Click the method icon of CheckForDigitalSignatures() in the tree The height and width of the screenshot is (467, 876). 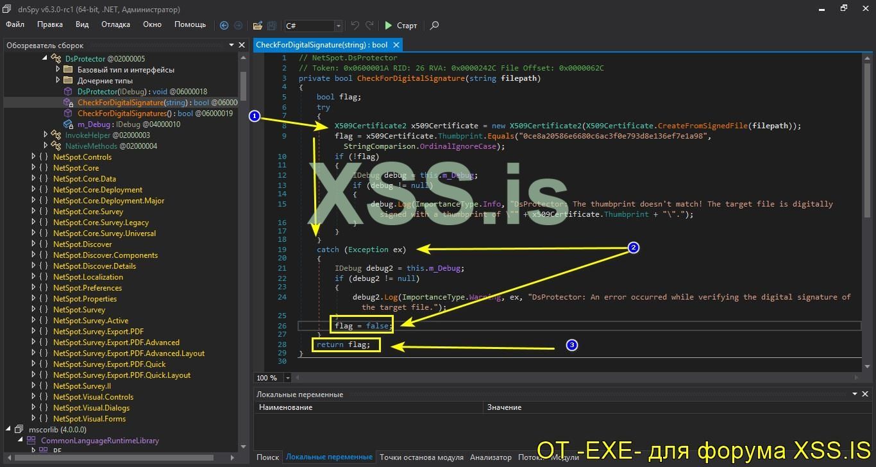[x=69, y=113]
